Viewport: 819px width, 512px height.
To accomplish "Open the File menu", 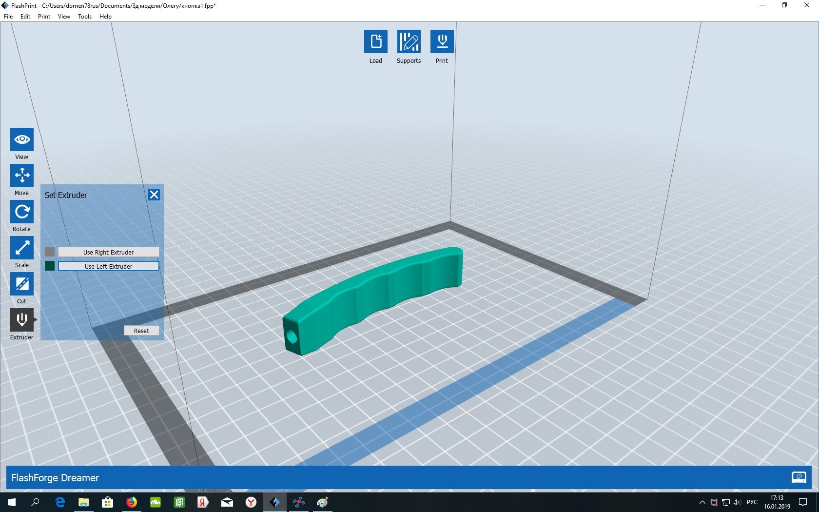I will [x=8, y=17].
